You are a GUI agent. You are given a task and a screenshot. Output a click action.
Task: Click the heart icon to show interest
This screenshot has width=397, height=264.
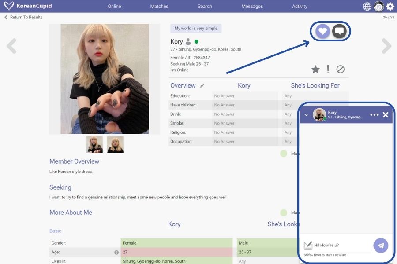(323, 31)
